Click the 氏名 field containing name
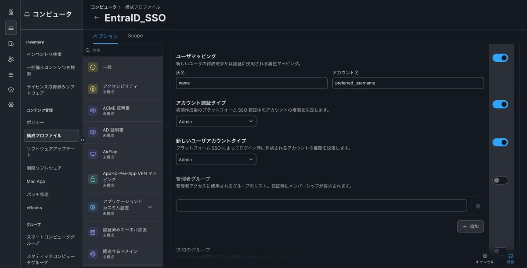The image size is (527, 268). coord(252,83)
